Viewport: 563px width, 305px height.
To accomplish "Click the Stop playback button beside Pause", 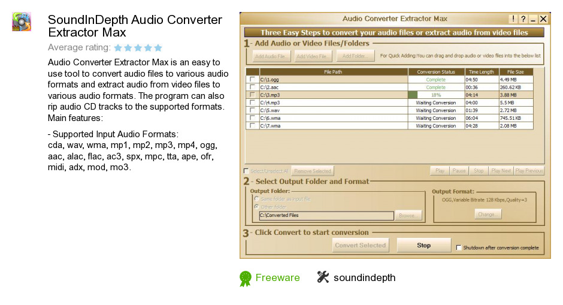I will (479, 171).
